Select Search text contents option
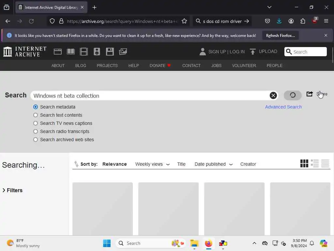Viewport: 334px width, 251px height. point(36,115)
